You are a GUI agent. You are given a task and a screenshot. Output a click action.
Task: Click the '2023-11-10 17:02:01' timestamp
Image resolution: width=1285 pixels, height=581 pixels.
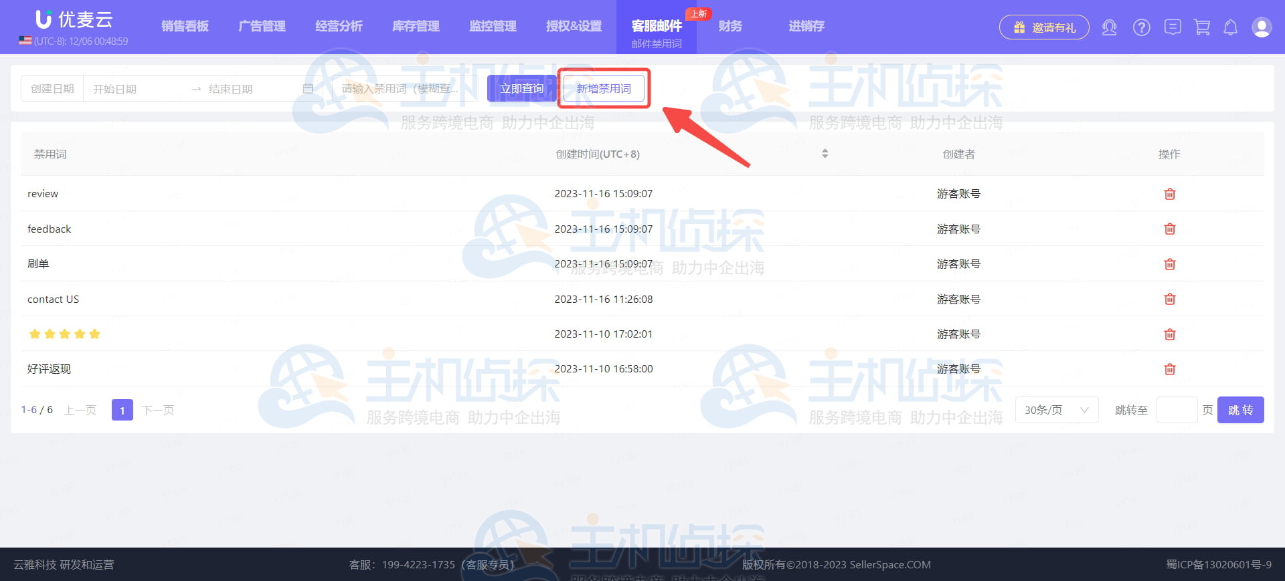[x=603, y=334]
